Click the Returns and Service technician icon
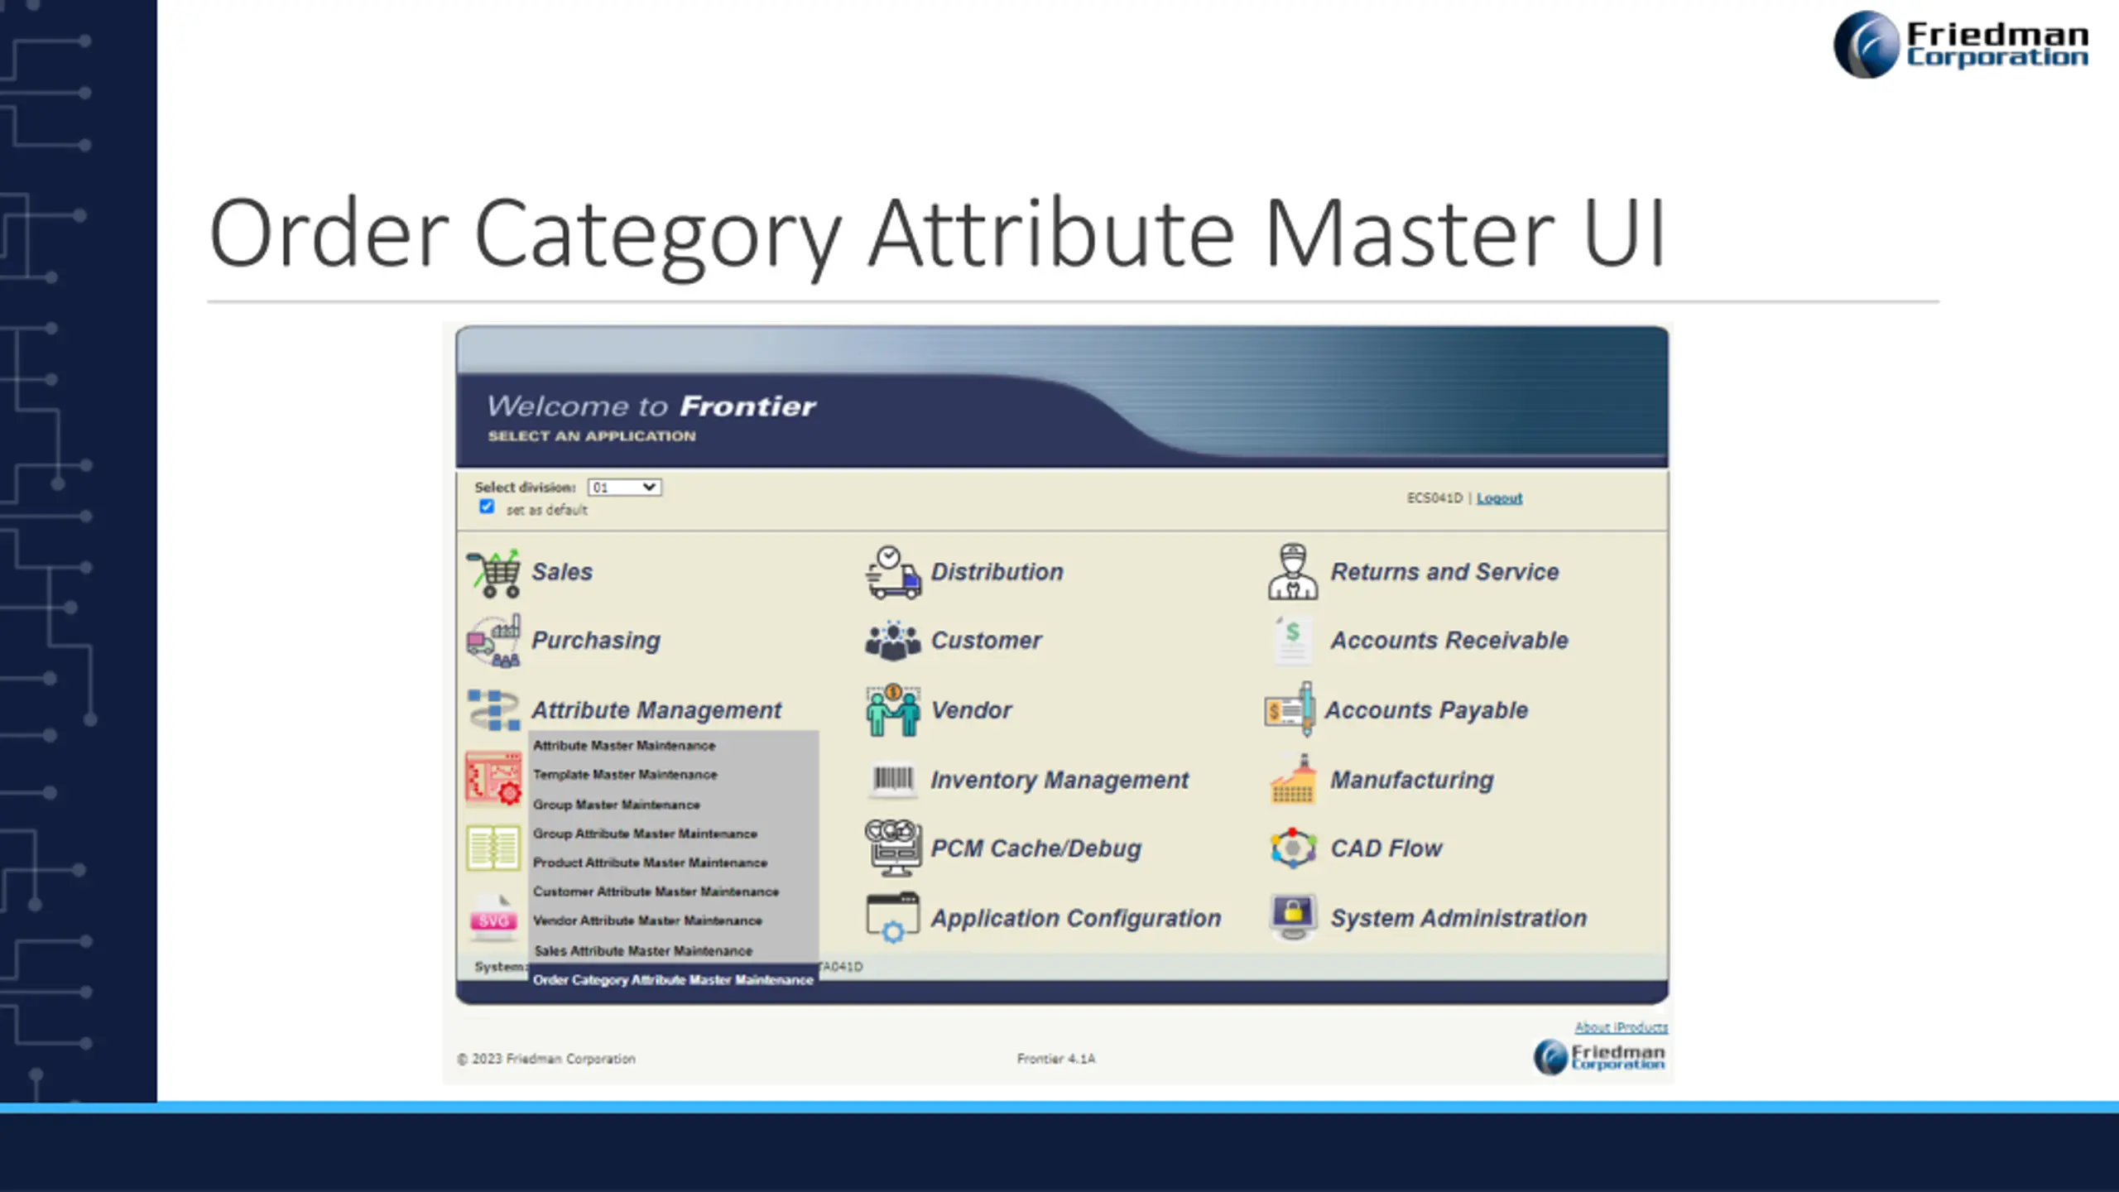 pyautogui.click(x=1292, y=572)
